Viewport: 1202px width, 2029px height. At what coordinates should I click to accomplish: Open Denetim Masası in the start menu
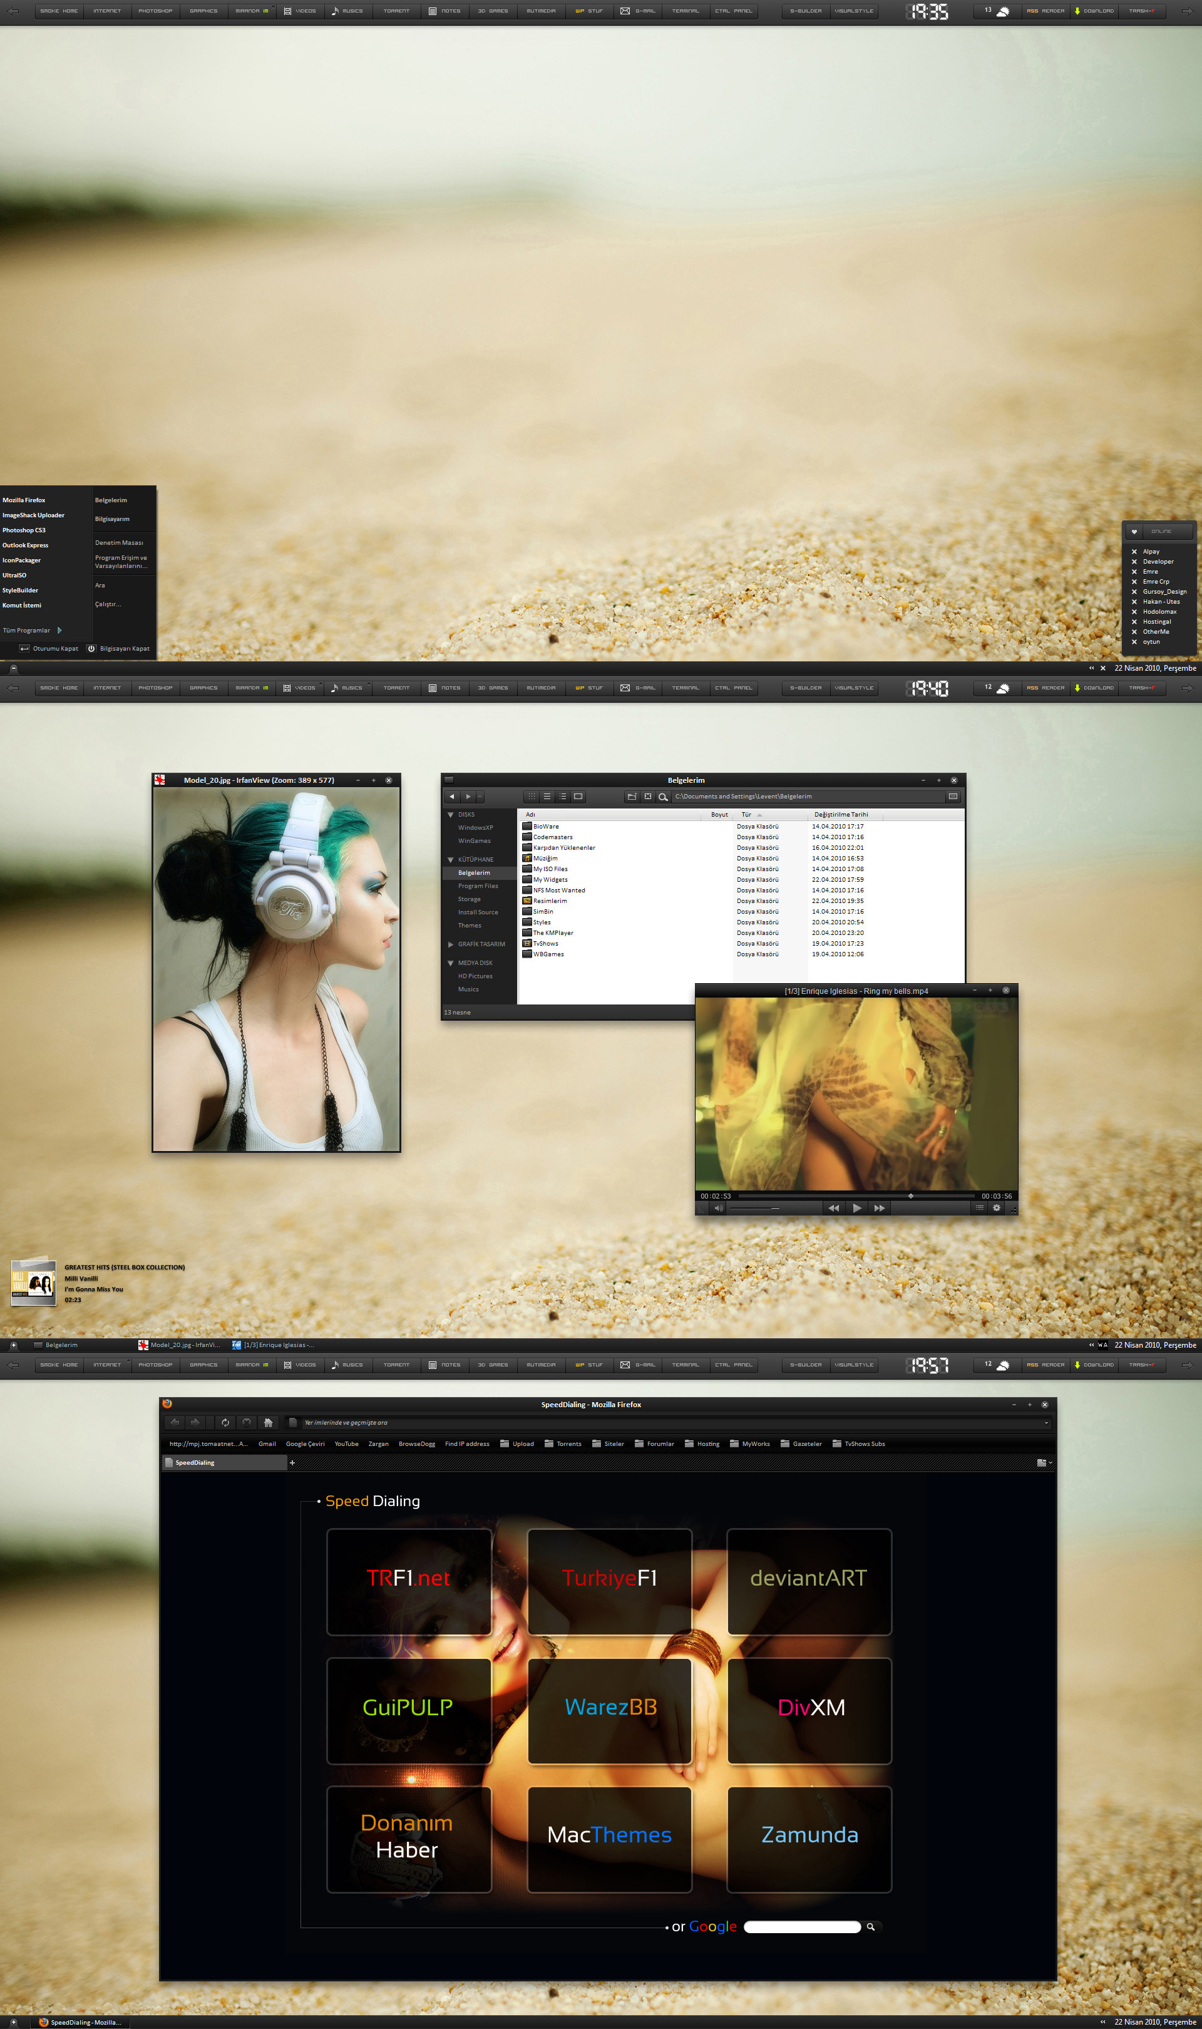(119, 543)
